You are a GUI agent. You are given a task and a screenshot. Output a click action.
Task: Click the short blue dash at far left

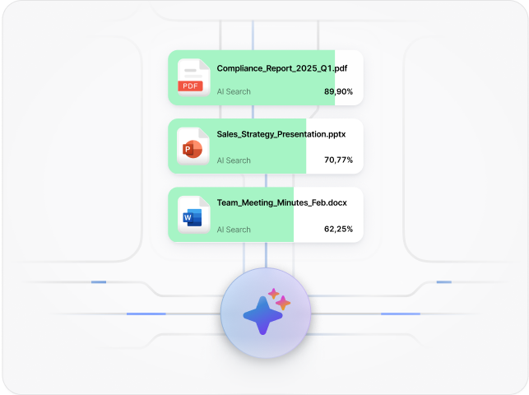[99, 282]
